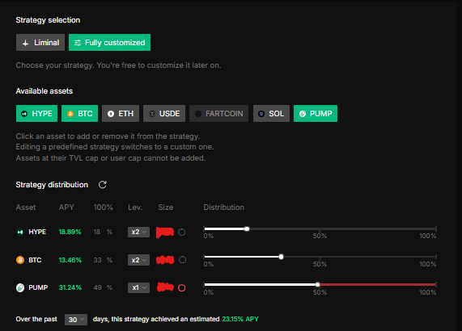462x331 pixels.
Task: Click the HYPE size status circle icon
Action: pyautogui.click(x=182, y=233)
